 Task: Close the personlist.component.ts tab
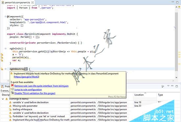[x=33, y=2]
